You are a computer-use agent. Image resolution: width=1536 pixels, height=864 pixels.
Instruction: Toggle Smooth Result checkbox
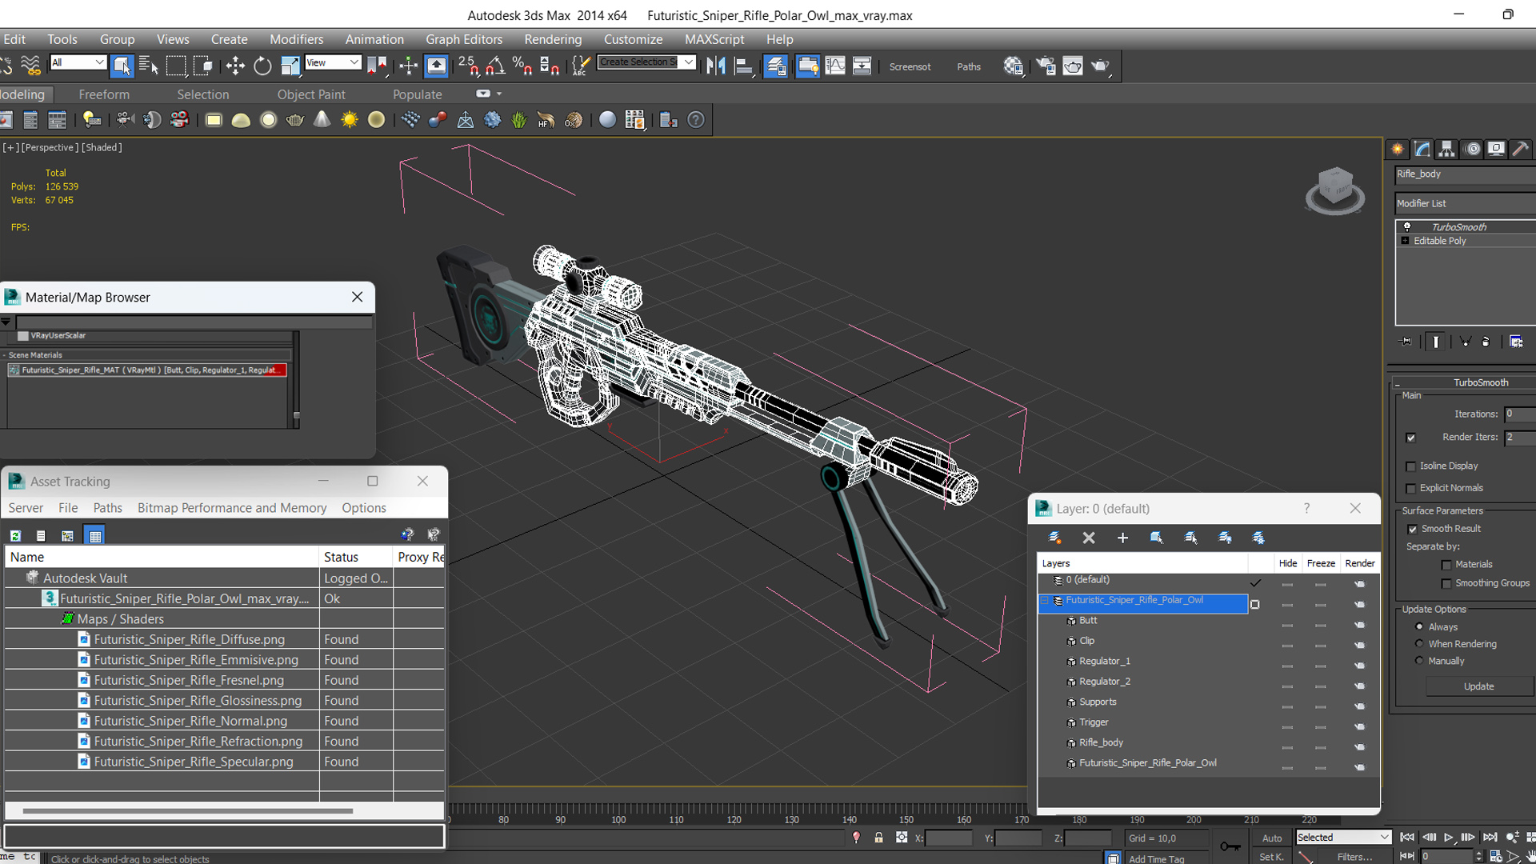click(x=1412, y=530)
